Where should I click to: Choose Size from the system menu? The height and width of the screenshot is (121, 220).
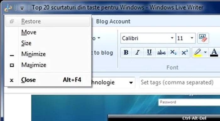point(48,43)
